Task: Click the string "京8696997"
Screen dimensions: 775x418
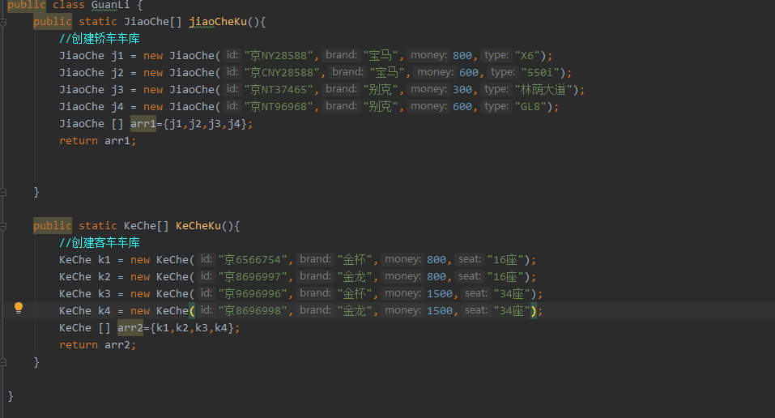Action: coord(253,276)
